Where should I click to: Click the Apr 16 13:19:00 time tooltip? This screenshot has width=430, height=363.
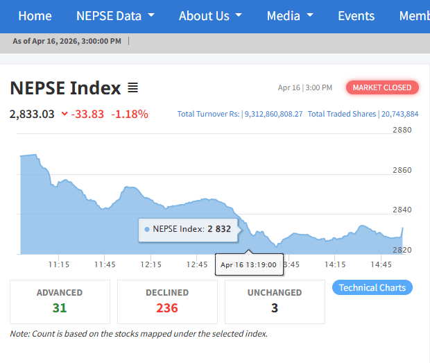coord(249,264)
